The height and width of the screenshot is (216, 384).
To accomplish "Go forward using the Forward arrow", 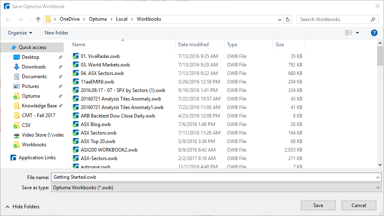I will click(20, 19).
